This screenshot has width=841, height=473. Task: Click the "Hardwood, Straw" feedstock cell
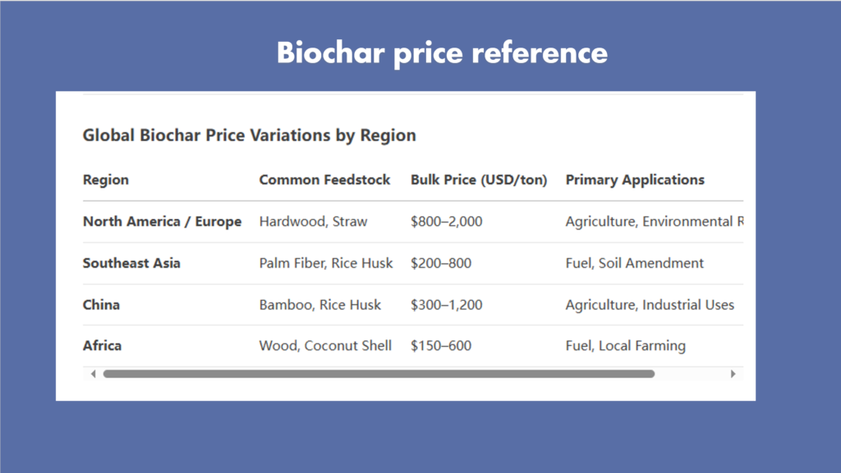point(313,221)
